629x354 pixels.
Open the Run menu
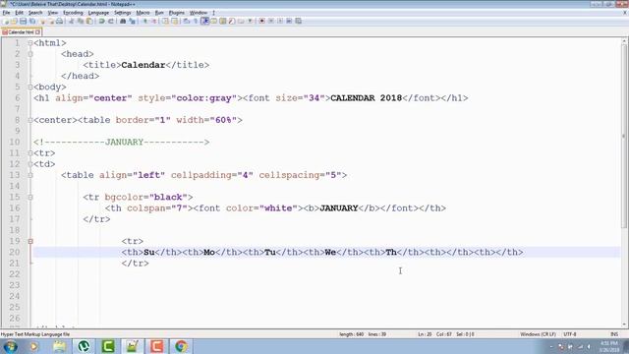point(159,13)
